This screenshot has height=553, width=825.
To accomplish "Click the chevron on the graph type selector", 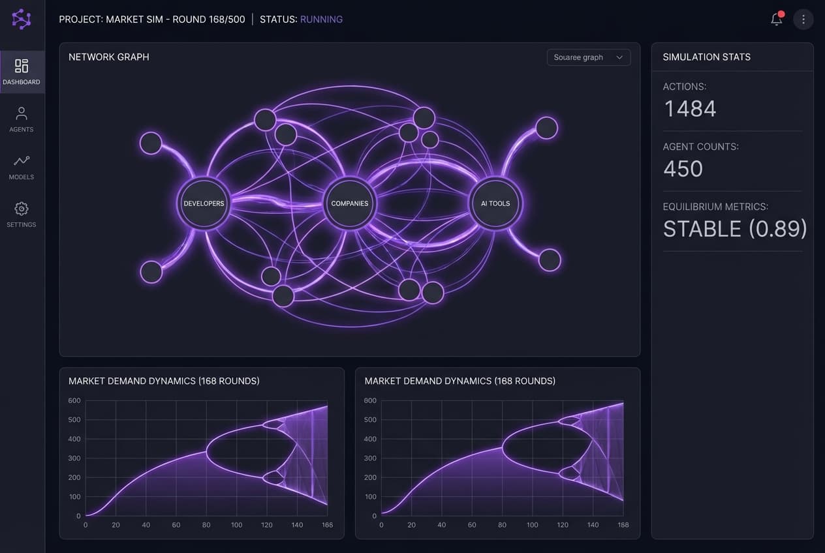I will (x=619, y=57).
